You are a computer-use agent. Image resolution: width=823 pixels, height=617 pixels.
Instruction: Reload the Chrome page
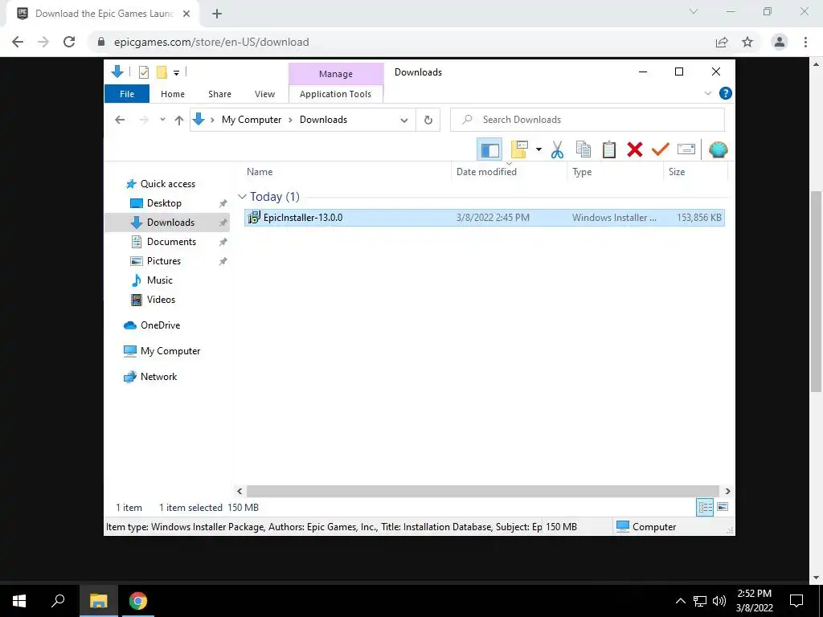69,42
